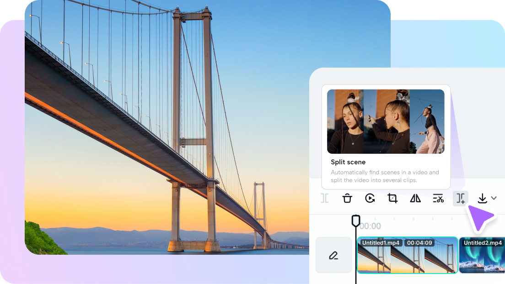Expand the download options chevron
This screenshot has width=505, height=284.
pyautogui.click(x=494, y=198)
